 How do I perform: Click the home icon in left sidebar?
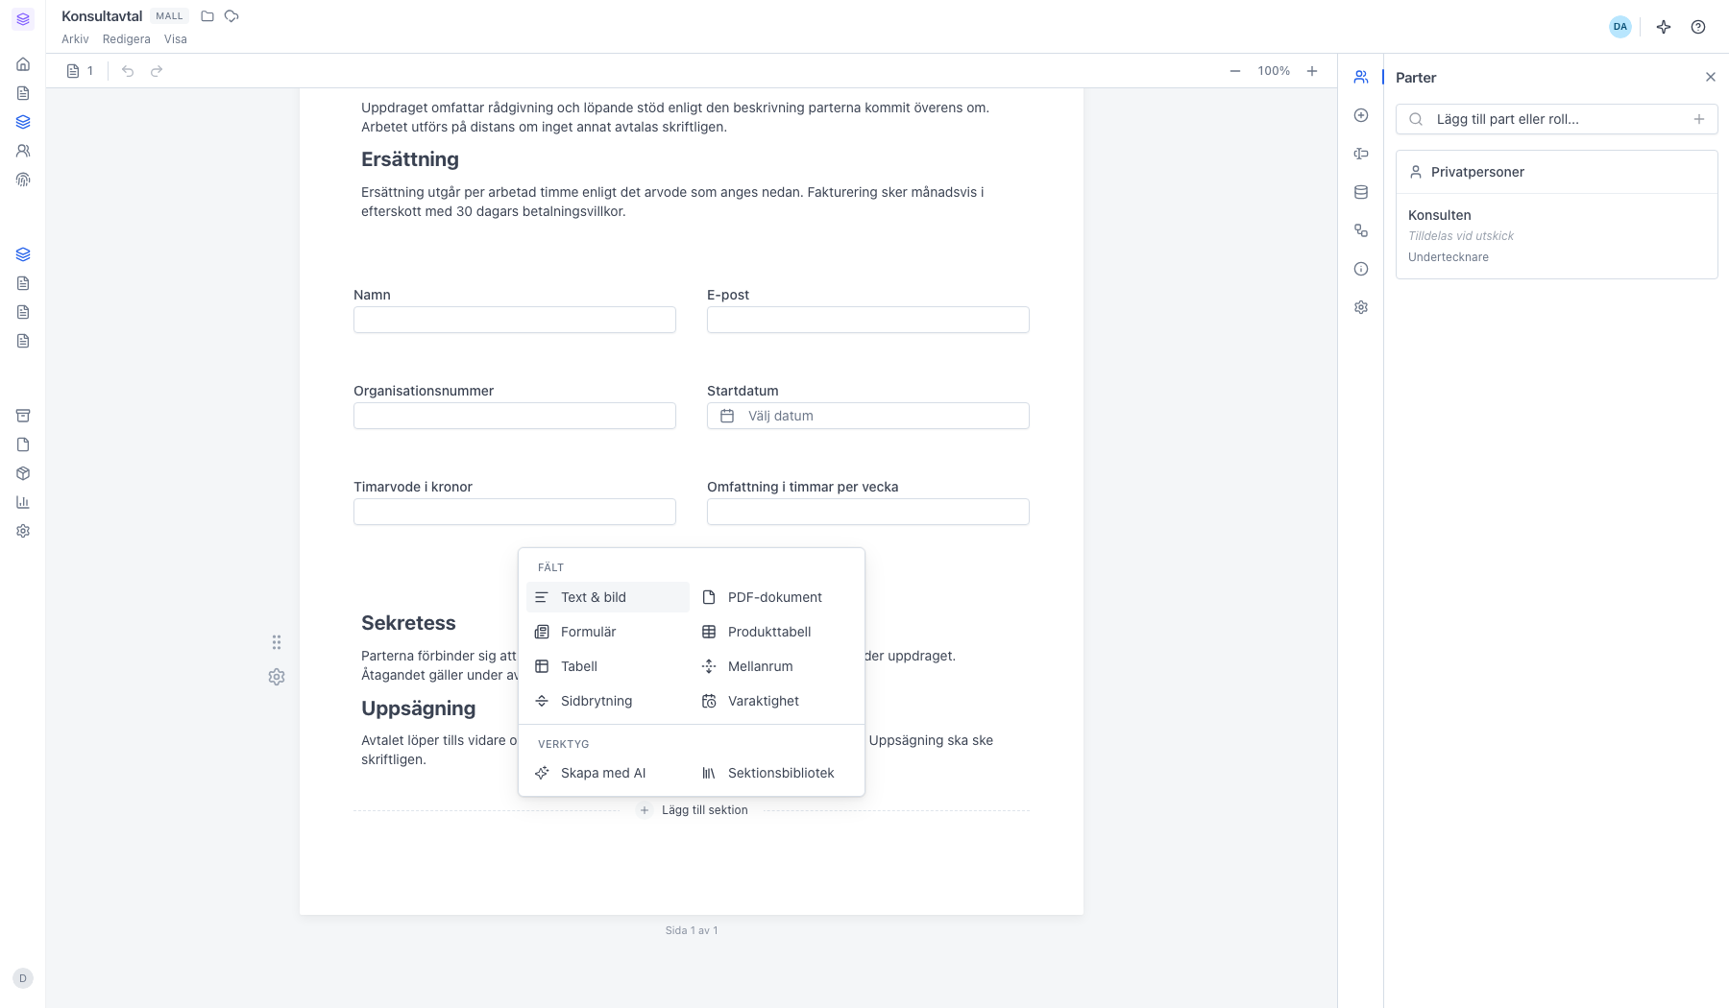pos(23,64)
